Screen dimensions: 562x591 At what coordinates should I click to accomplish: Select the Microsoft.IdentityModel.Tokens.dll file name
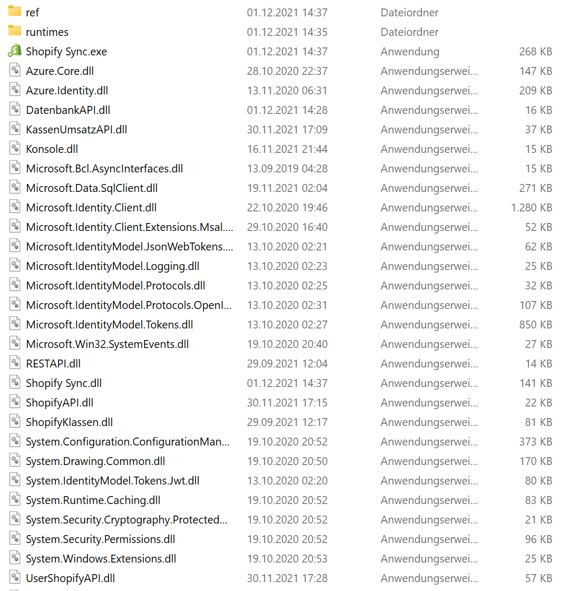click(109, 325)
